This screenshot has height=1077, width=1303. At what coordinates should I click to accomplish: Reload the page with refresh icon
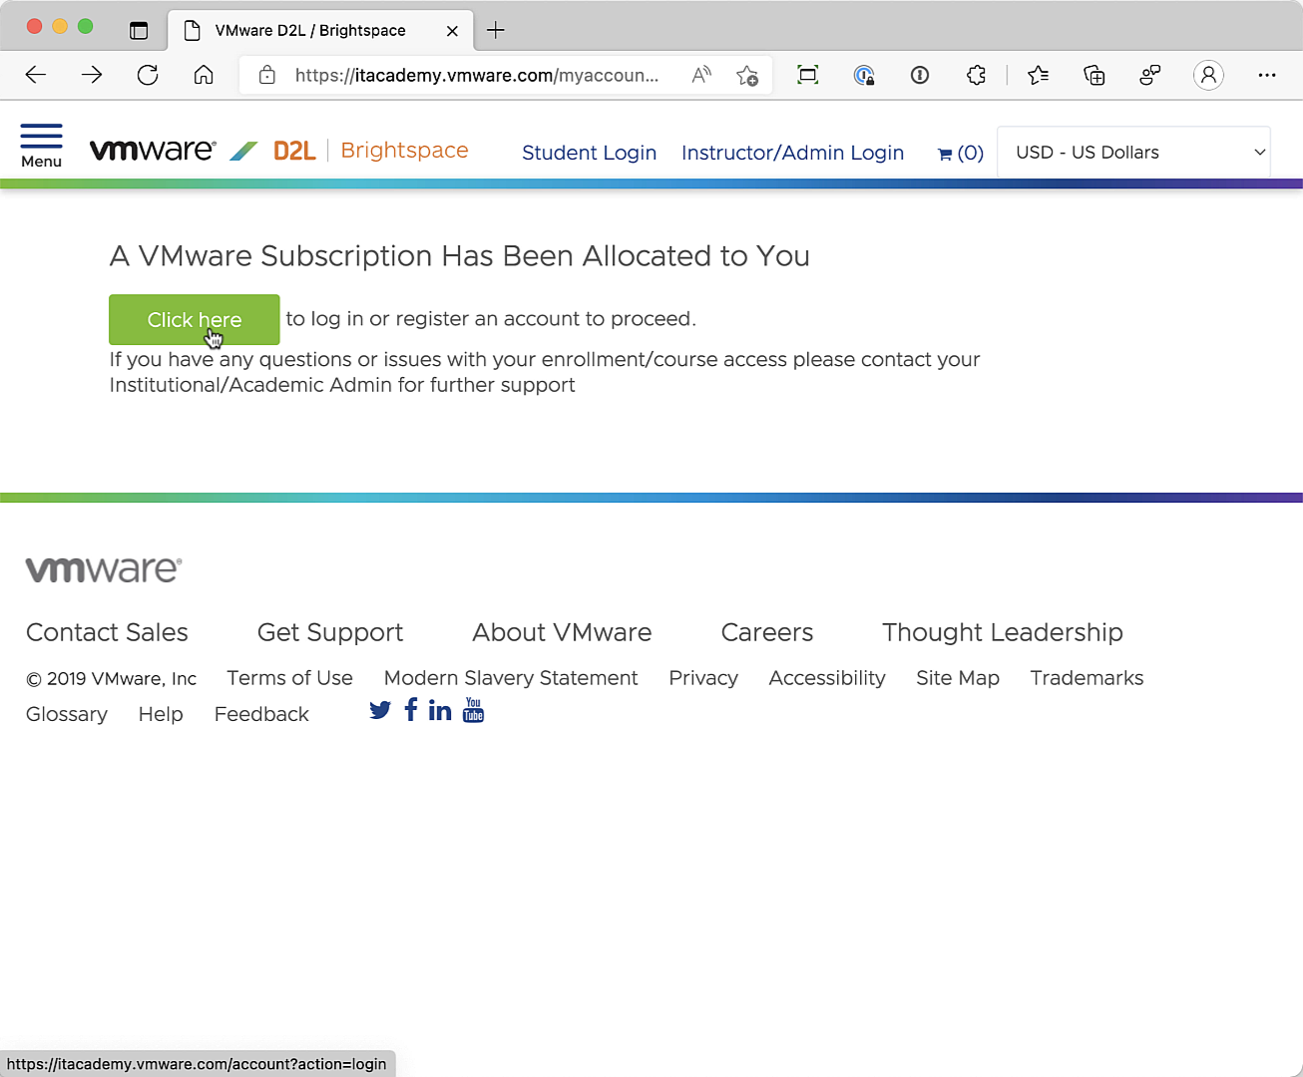[148, 75]
